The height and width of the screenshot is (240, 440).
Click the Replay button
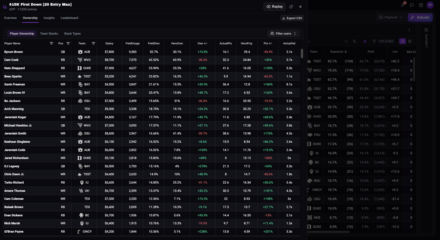click(275, 7)
